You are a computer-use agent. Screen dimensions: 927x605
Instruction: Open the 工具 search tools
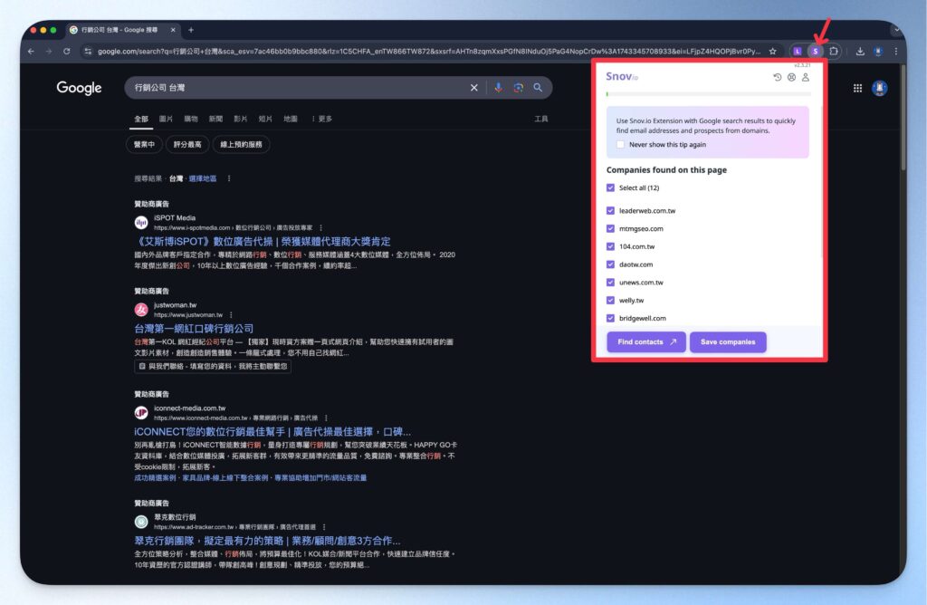(x=541, y=119)
